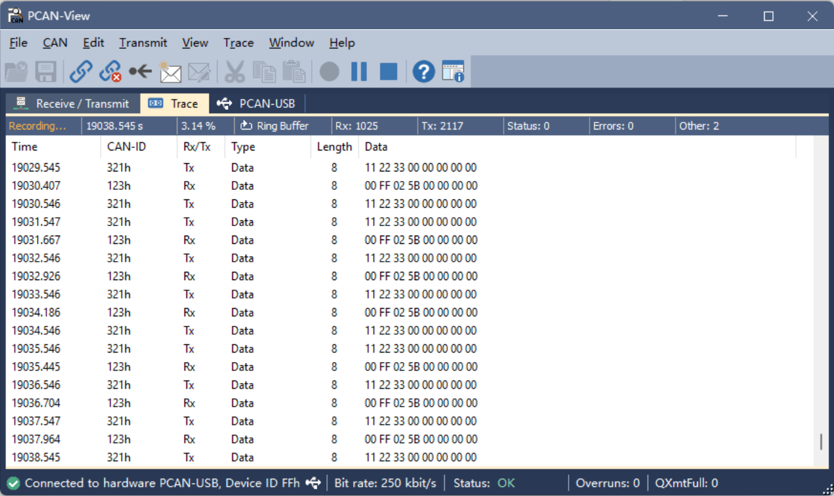The image size is (834, 496).
Task: Click the Cut scissors icon
Action: [235, 72]
